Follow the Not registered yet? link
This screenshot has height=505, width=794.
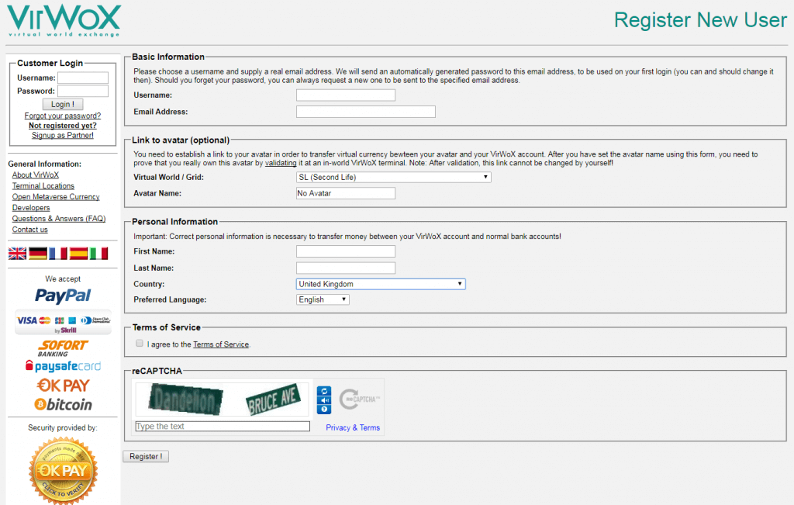pos(63,126)
